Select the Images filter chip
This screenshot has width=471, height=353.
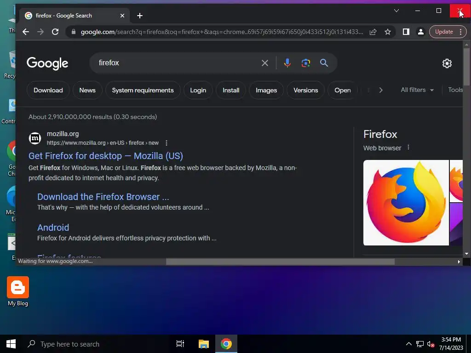(x=266, y=90)
